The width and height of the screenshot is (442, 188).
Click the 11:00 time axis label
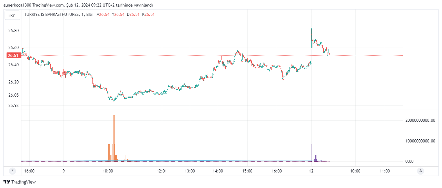pyautogui.click(x=384, y=171)
